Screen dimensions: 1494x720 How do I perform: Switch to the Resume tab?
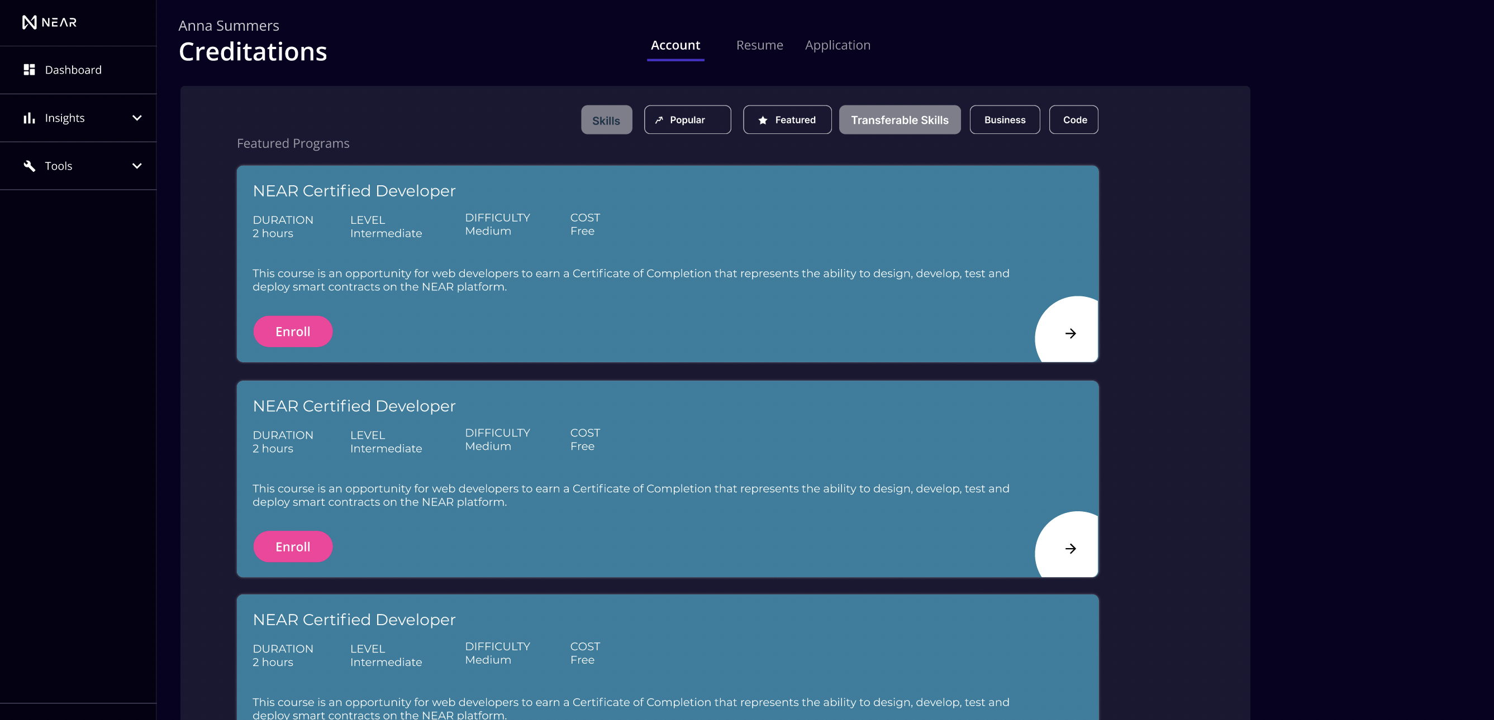pos(760,45)
